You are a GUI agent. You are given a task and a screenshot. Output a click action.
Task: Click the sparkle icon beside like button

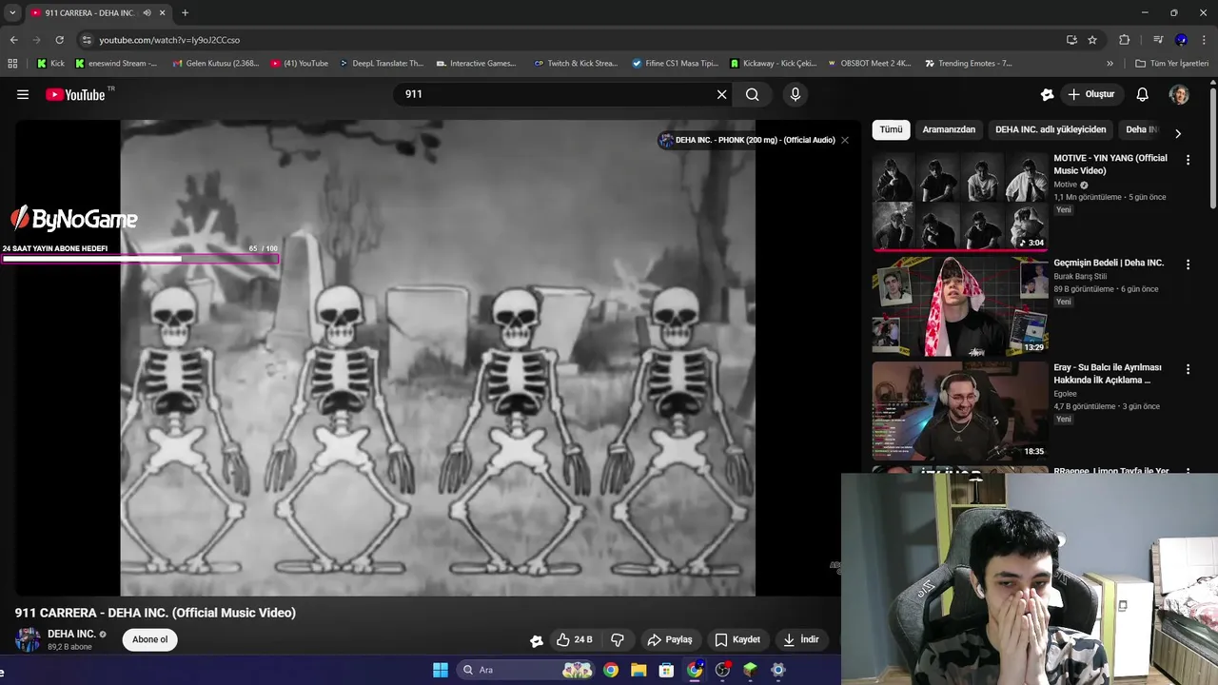tap(537, 640)
